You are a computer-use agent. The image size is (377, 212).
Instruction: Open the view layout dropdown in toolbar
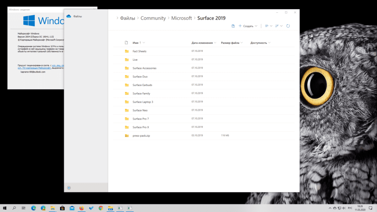click(x=269, y=26)
